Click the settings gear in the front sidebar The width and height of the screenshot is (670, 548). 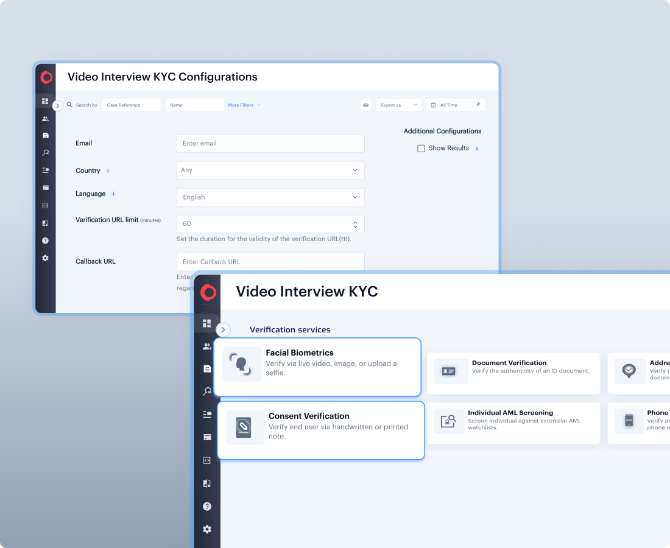[207, 529]
